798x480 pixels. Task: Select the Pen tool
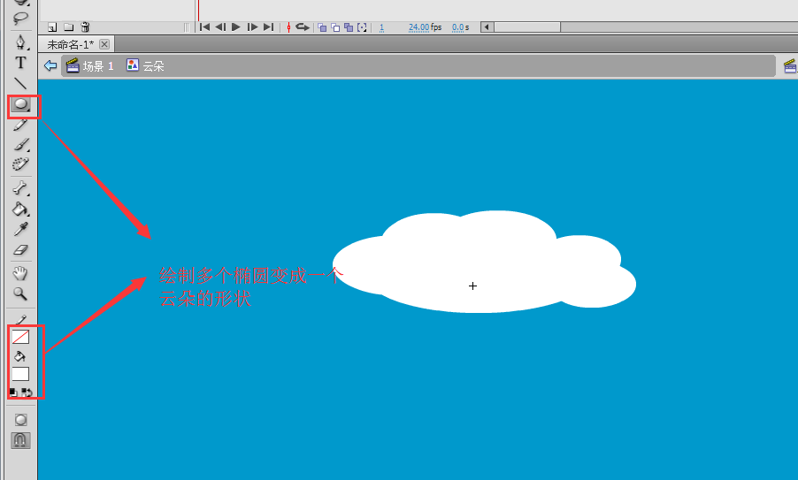tap(20, 42)
